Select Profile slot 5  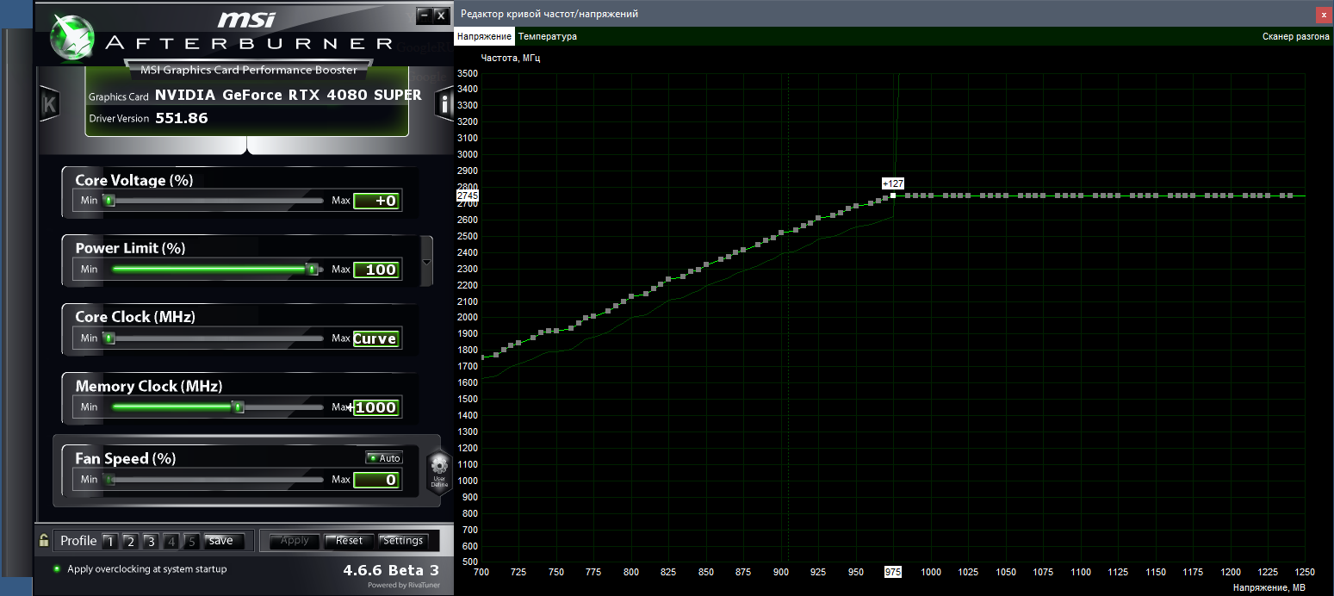click(192, 542)
